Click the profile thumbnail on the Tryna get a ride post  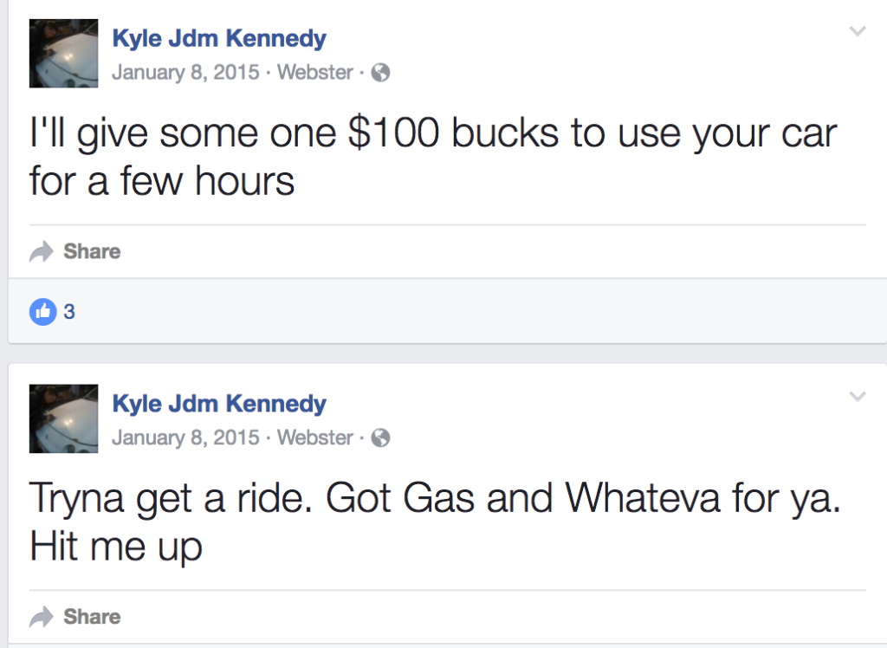pyautogui.click(x=63, y=418)
